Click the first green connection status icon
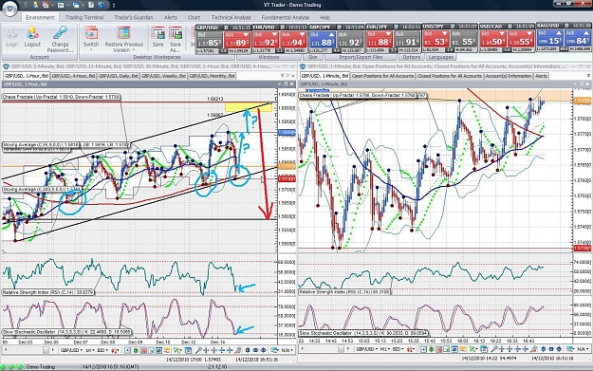The width and height of the screenshot is (593, 371). click(4, 367)
